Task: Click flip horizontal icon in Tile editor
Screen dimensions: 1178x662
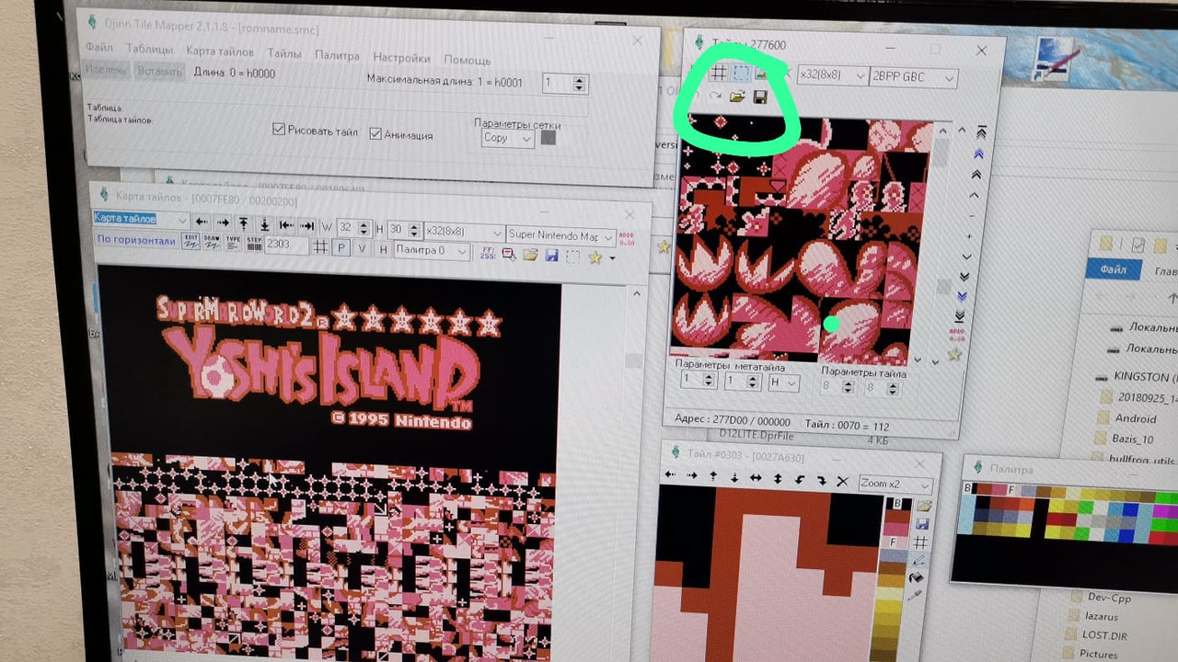Action: 756,478
